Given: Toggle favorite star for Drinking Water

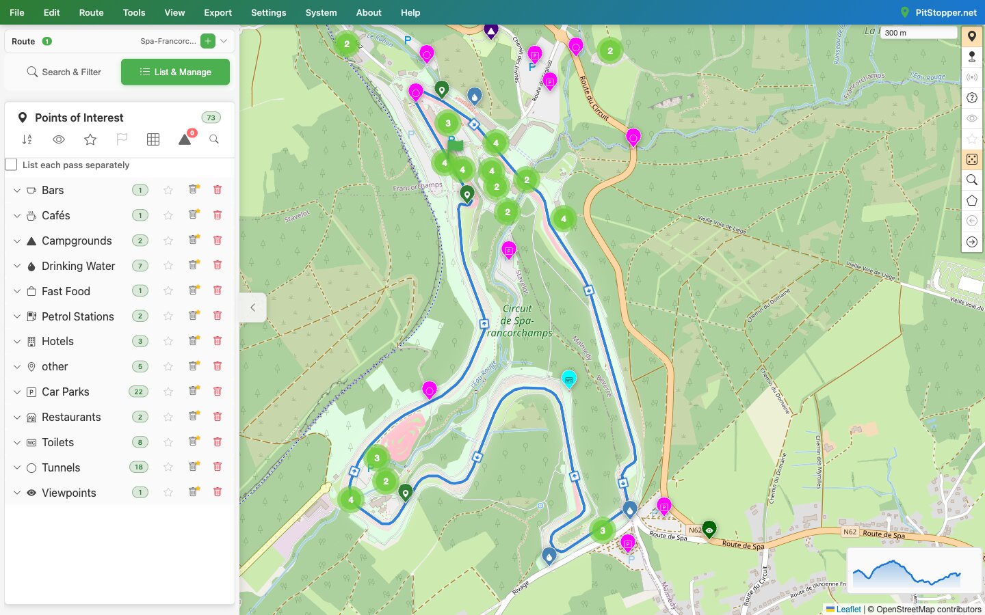Looking at the screenshot, I should pos(168,266).
